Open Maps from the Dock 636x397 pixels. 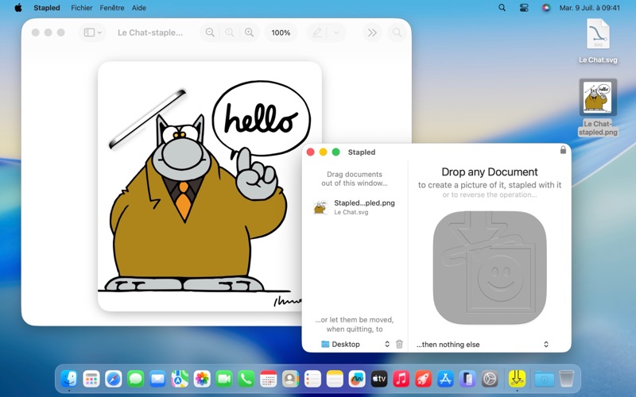[180, 380]
